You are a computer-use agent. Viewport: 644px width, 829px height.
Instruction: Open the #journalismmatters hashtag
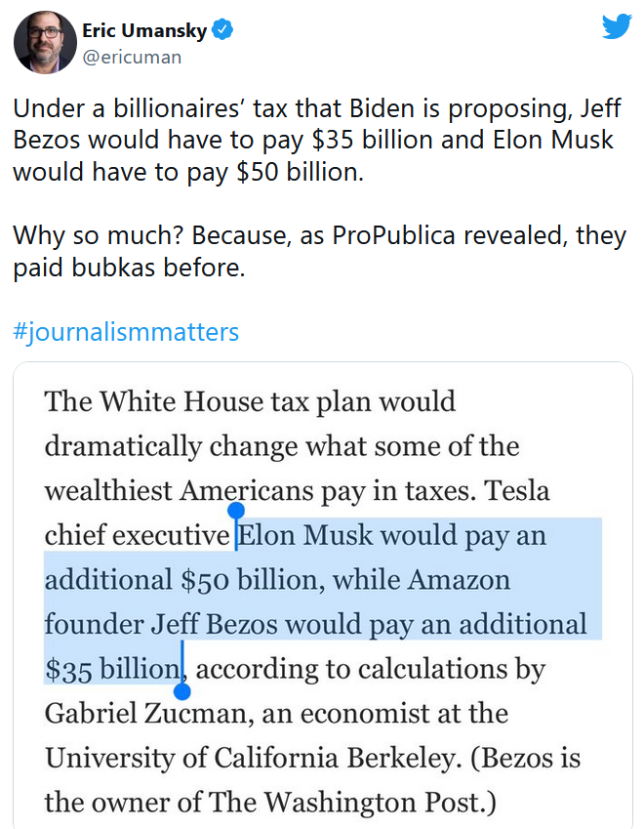pyautogui.click(x=126, y=332)
